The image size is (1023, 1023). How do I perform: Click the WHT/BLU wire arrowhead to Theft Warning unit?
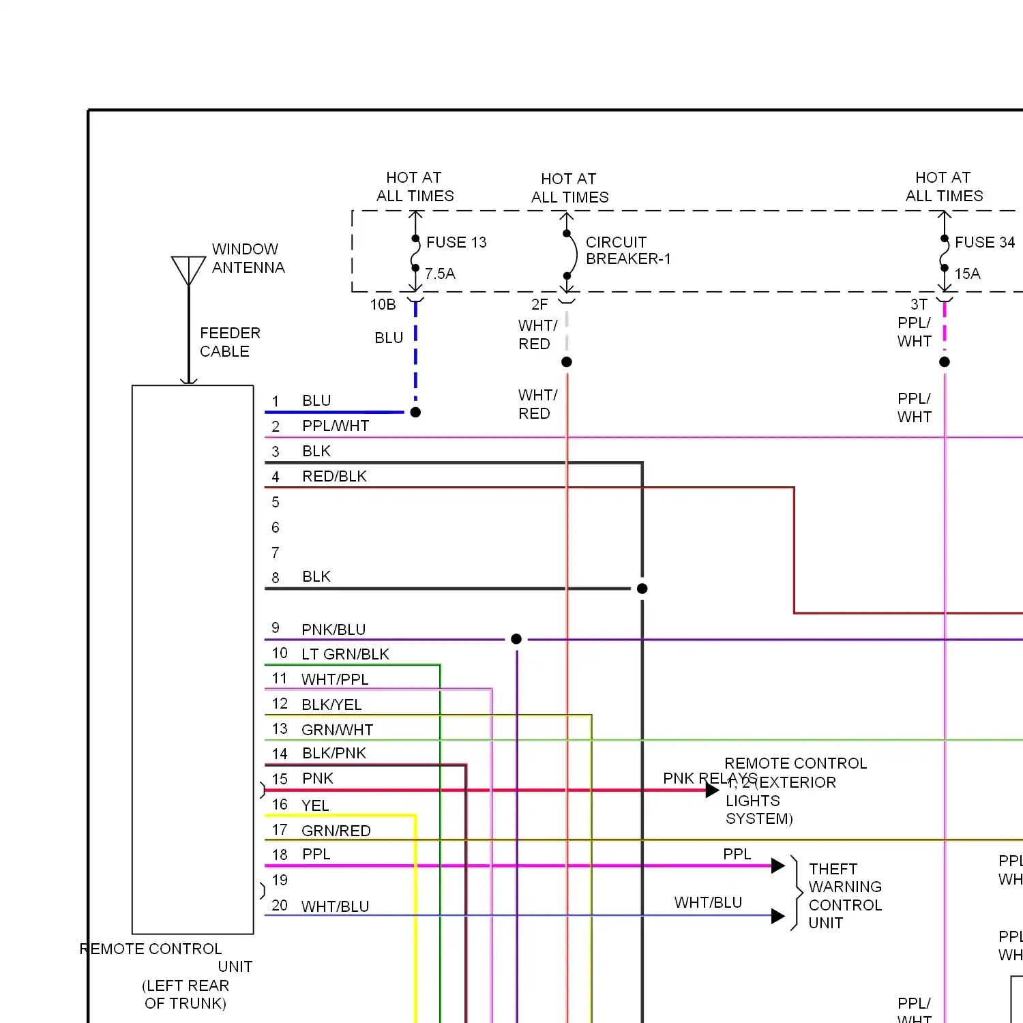(778, 916)
